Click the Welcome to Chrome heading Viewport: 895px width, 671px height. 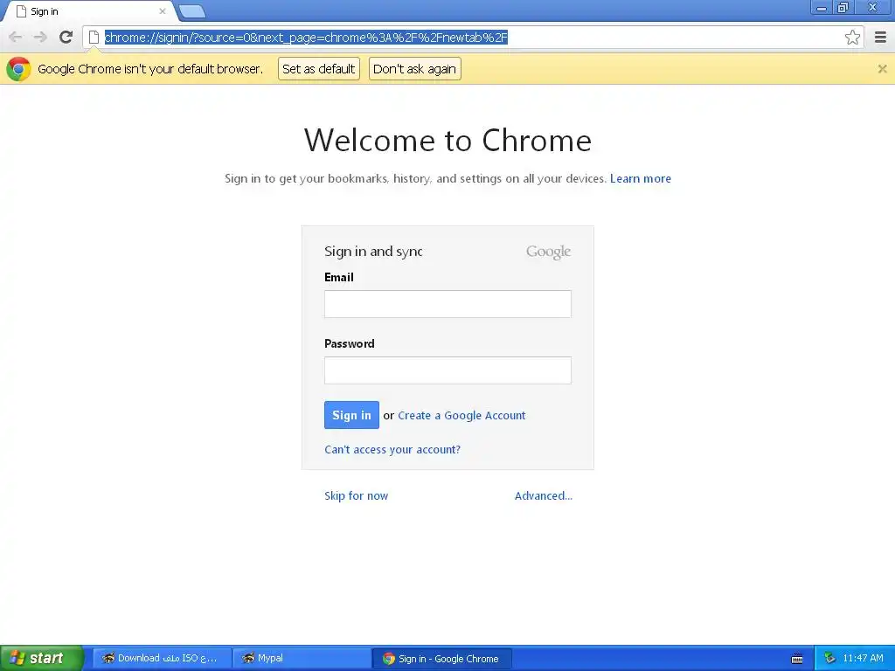tap(447, 141)
